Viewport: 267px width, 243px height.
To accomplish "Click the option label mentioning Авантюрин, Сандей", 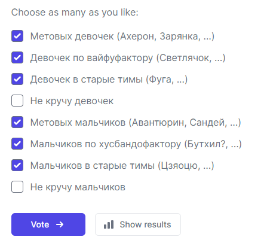I will [x=136, y=123].
